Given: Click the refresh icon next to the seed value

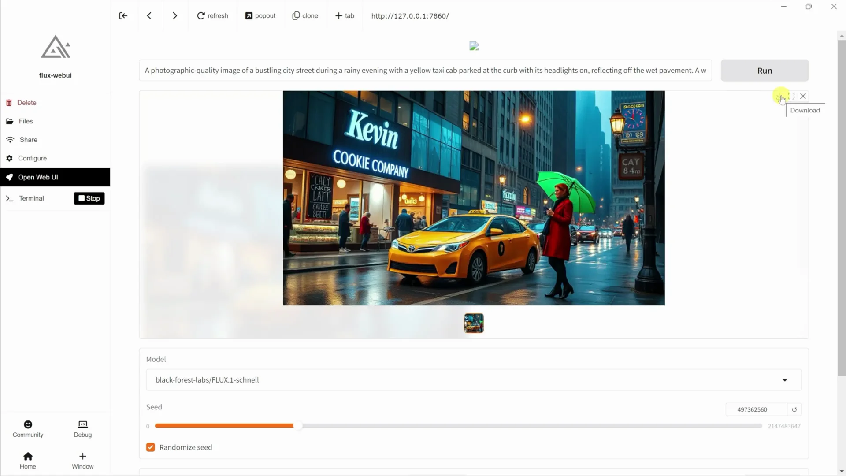Looking at the screenshot, I should (794, 409).
